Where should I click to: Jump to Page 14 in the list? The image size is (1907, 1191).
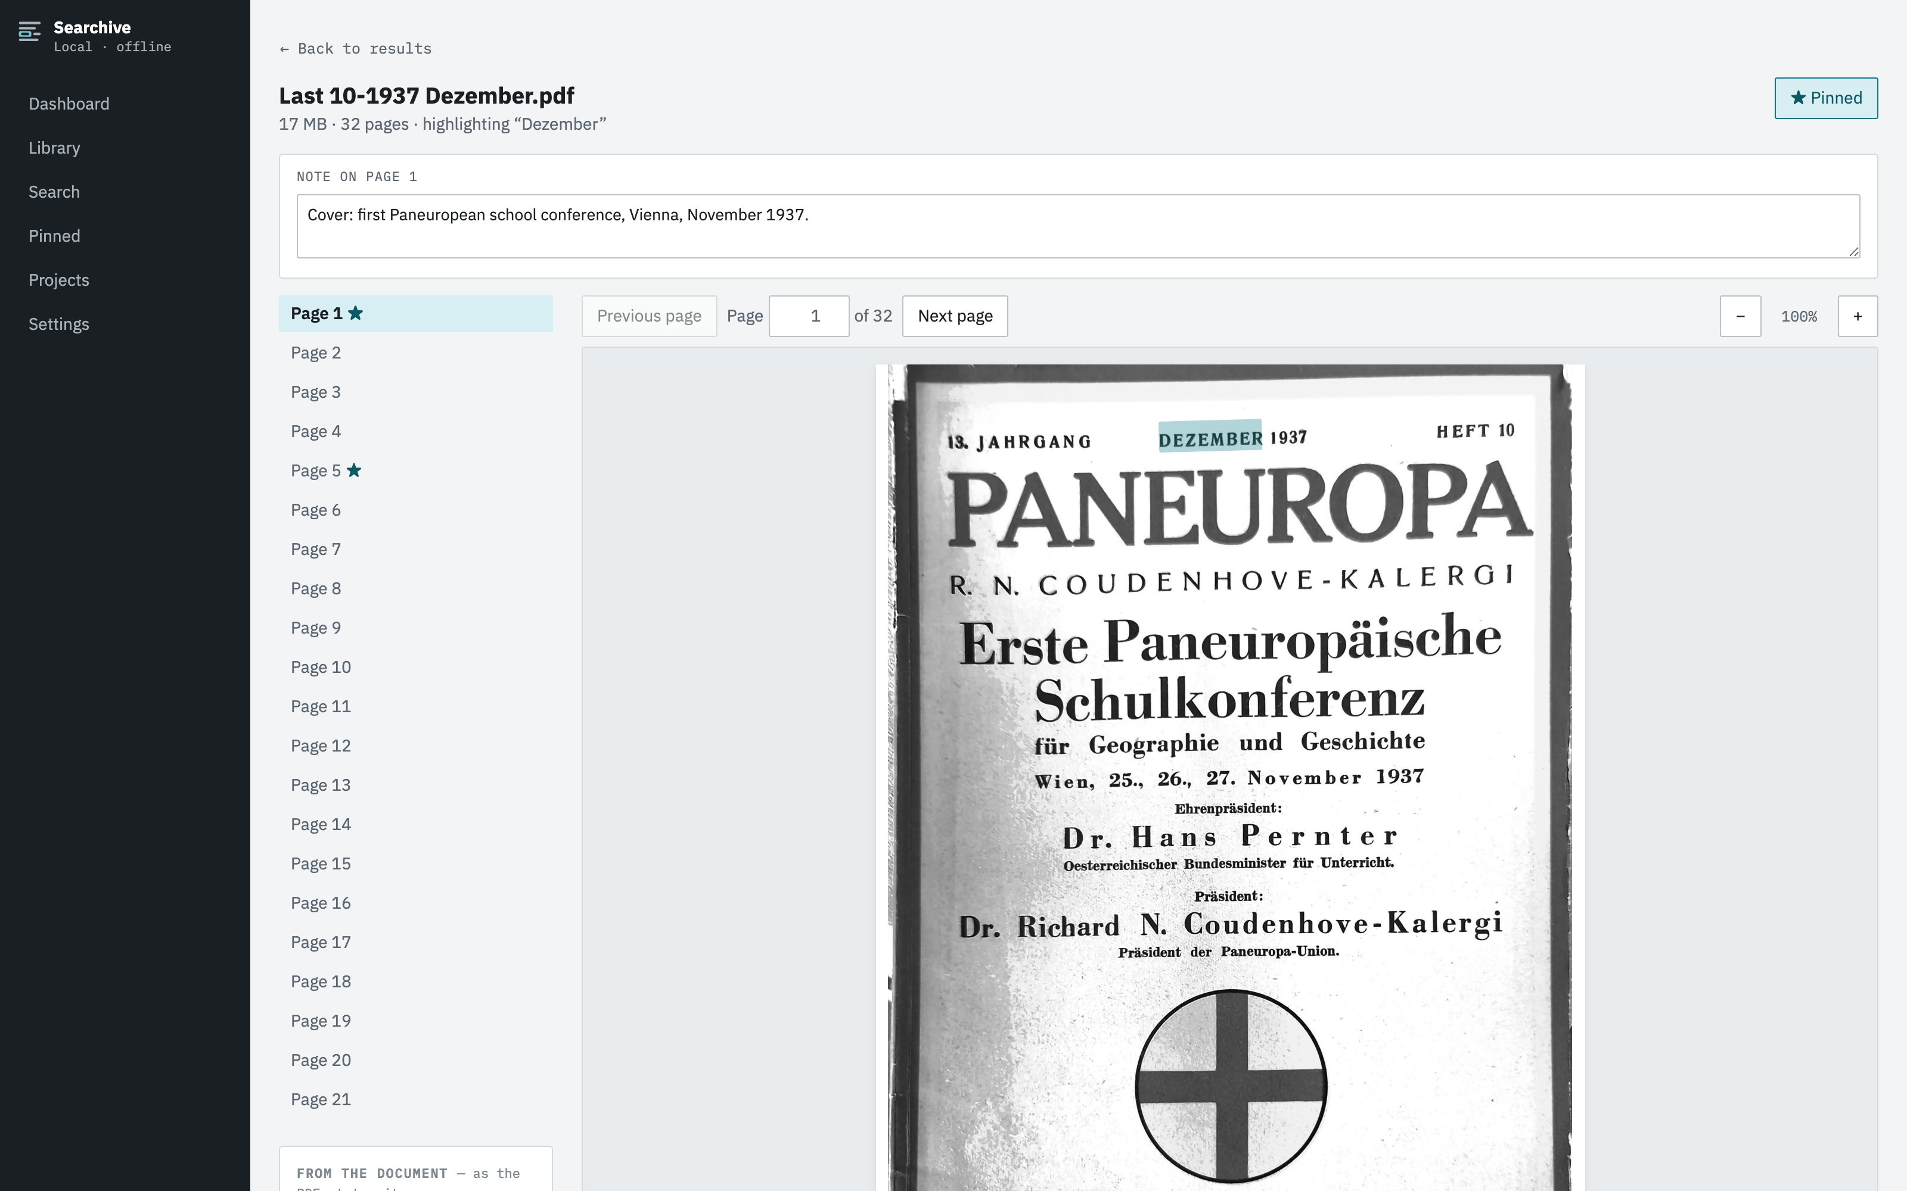pos(415,825)
